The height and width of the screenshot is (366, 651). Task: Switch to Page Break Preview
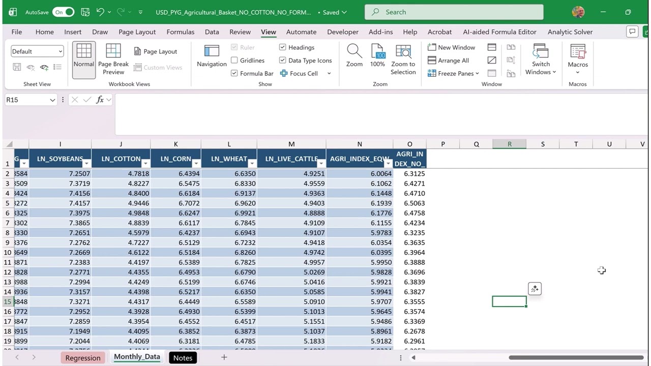[113, 59]
